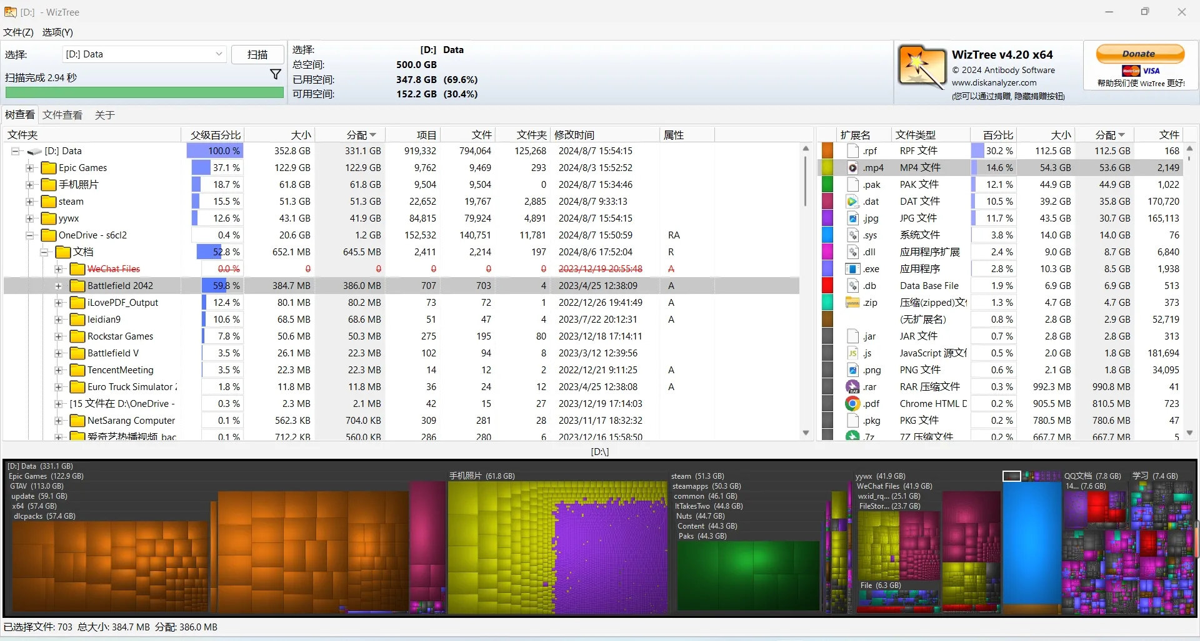Click the 扫描 scan button
This screenshot has width=1200, height=641.
click(x=257, y=54)
